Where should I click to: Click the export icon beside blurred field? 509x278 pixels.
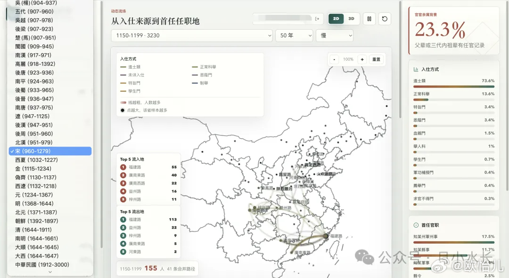tap(317, 19)
